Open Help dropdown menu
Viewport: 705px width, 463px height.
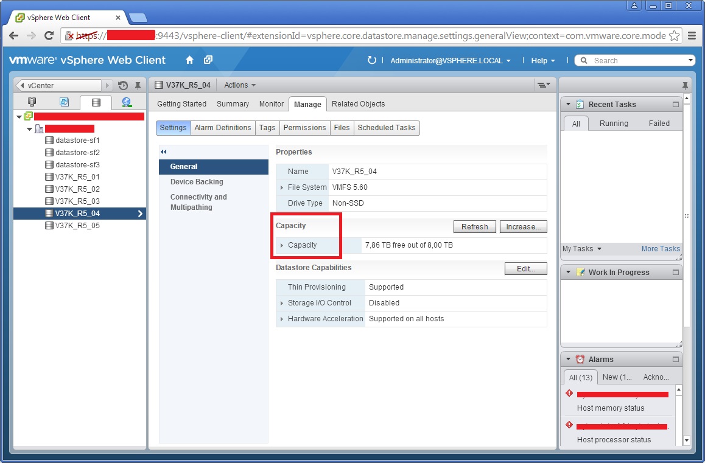coord(542,61)
